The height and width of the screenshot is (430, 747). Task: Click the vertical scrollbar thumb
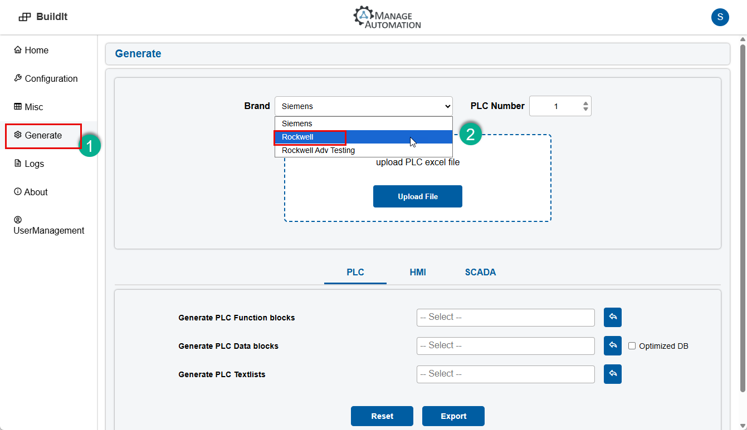[742, 218]
